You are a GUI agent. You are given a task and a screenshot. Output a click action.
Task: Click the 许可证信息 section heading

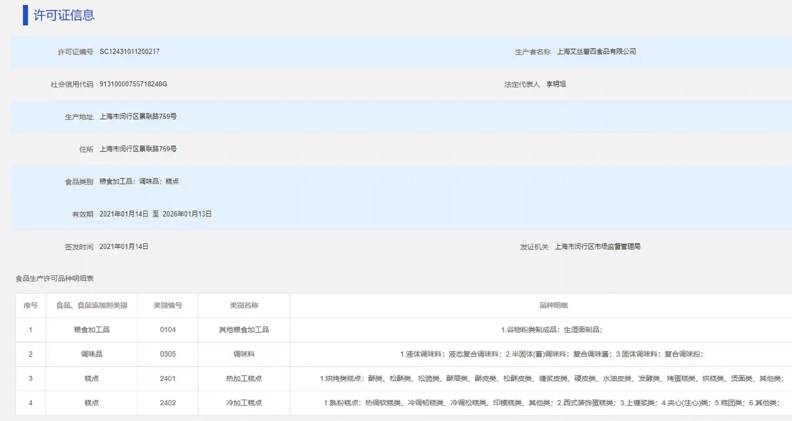click(64, 15)
